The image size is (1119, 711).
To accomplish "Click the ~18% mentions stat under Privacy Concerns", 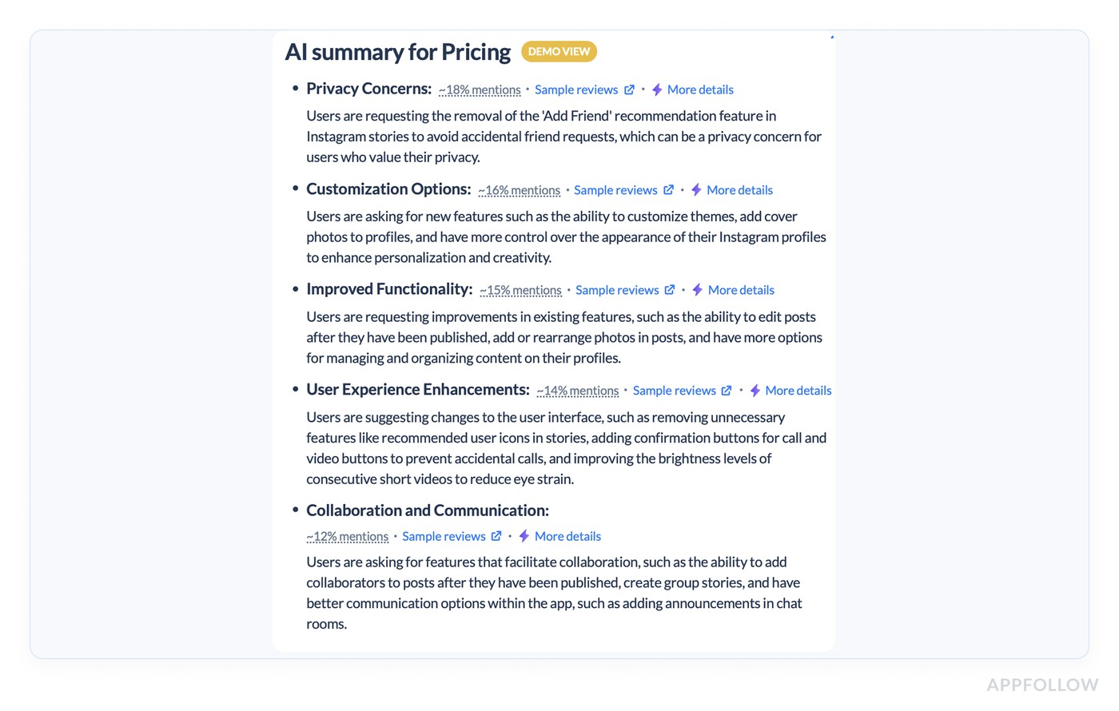I will click(479, 89).
